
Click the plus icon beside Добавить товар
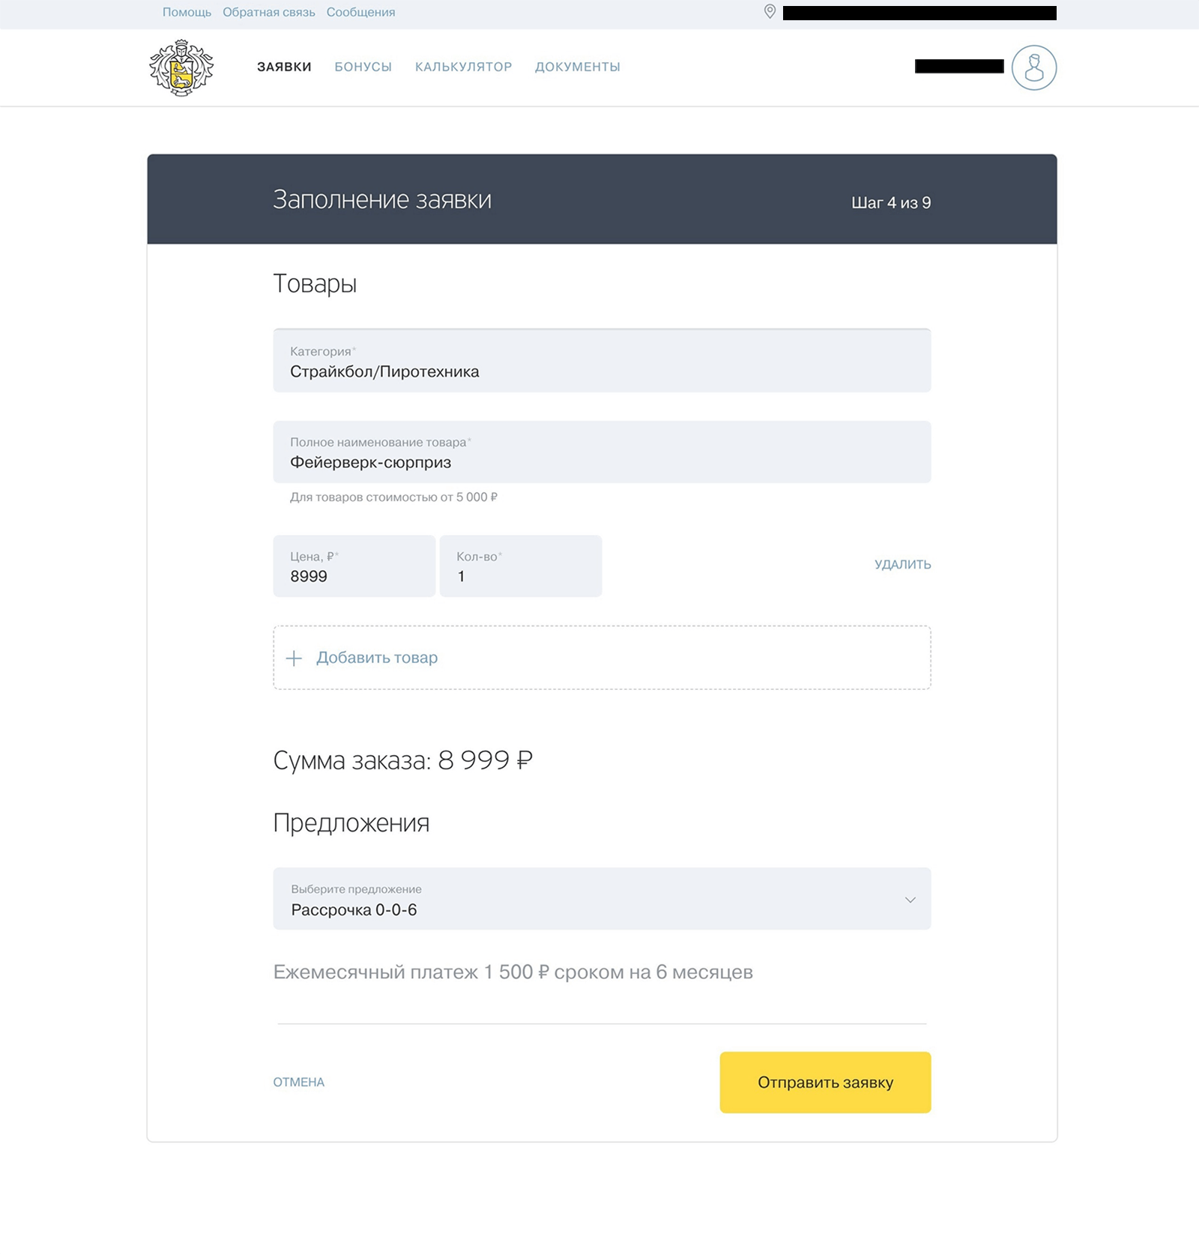[295, 658]
